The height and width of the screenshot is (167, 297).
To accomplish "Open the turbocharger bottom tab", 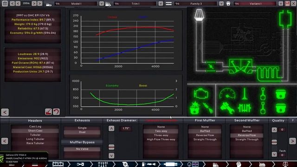I will coord(125,164).
